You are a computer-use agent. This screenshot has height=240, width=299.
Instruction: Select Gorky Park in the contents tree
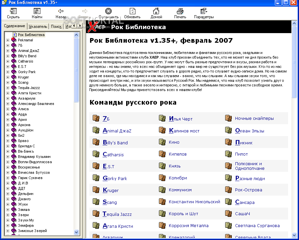pyautogui.click(x=27, y=72)
